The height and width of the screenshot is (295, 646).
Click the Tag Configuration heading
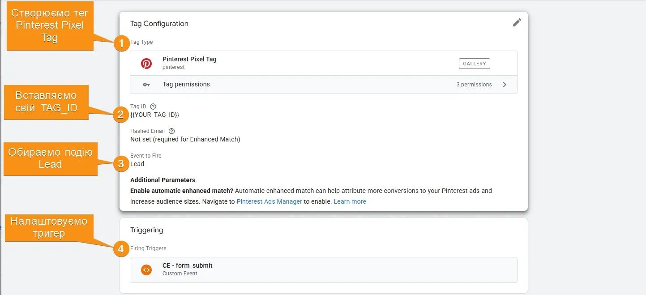point(159,24)
